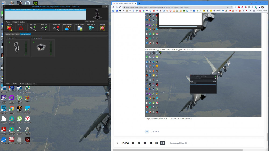Image resolution: width=269 pixels, height=151 pixels.
Task: Click the Make Reg File icon
Action: (x=91, y=28)
